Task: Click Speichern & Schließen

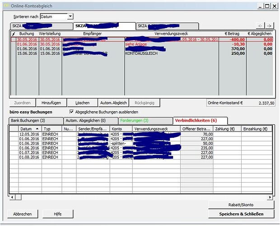Action: [241, 214]
